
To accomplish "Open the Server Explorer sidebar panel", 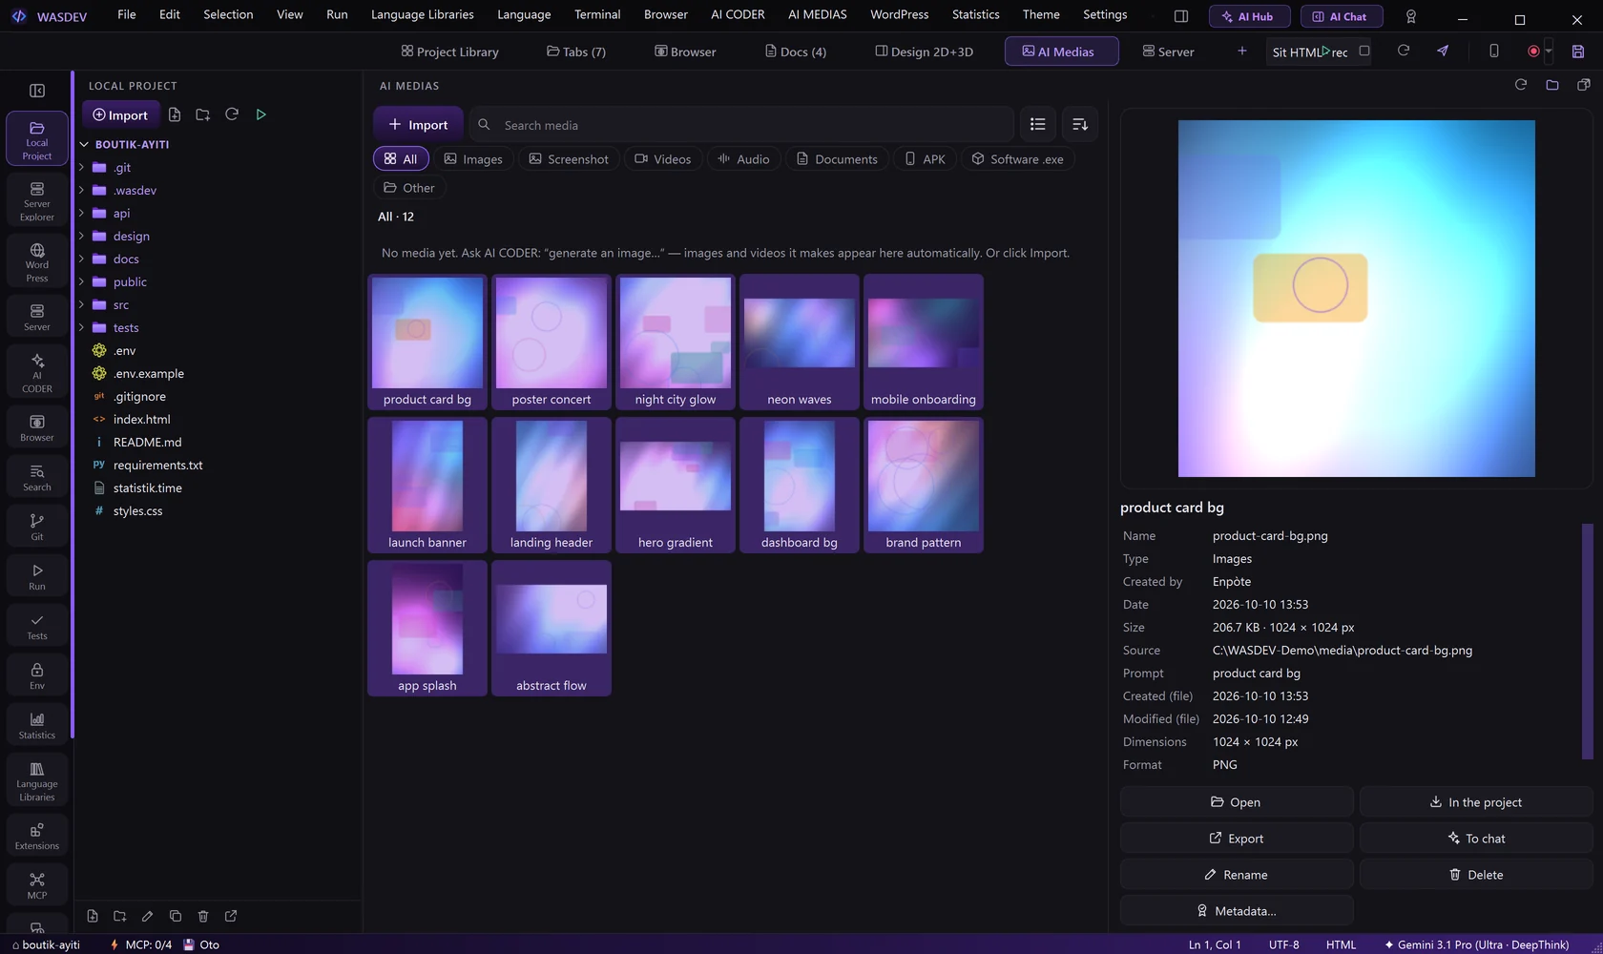I will pos(37,200).
